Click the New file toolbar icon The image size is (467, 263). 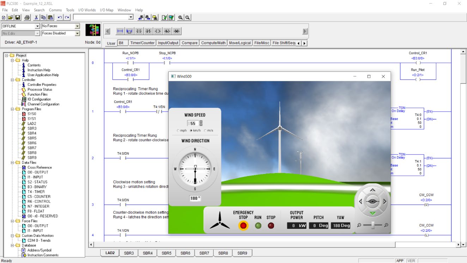[x=4, y=17]
